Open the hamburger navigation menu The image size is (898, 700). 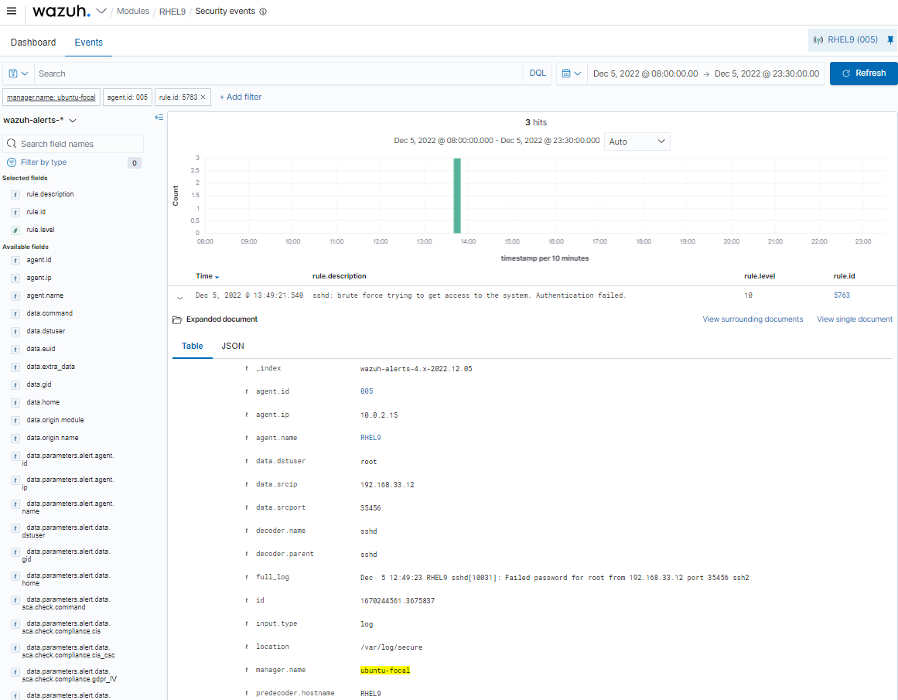pyautogui.click(x=12, y=11)
